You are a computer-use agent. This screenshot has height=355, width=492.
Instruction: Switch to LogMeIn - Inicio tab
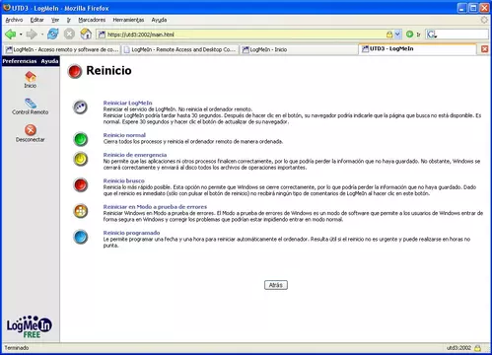pyautogui.click(x=299, y=49)
